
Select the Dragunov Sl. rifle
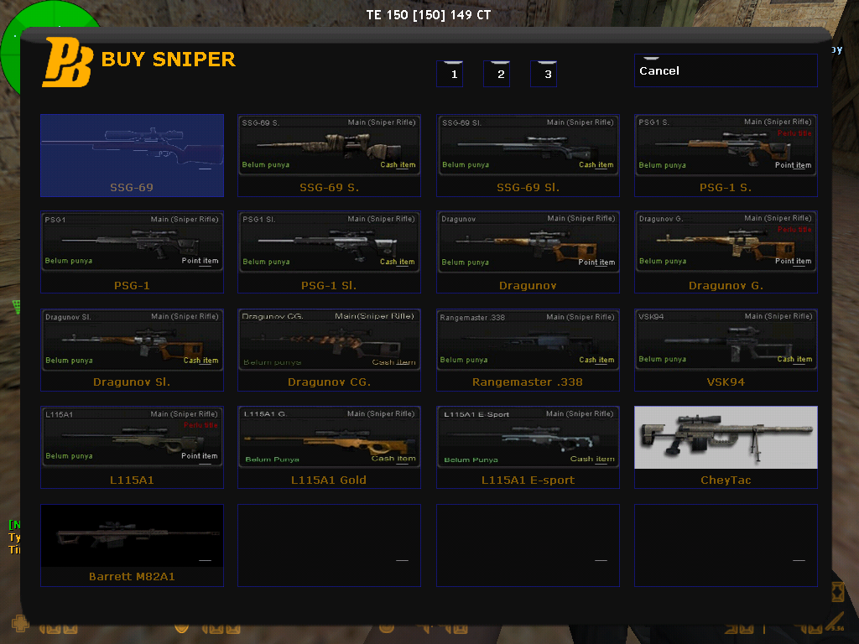point(132,350)
